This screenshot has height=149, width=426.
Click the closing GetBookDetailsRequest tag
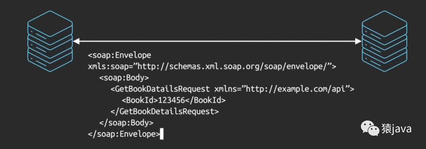(164, 111)
